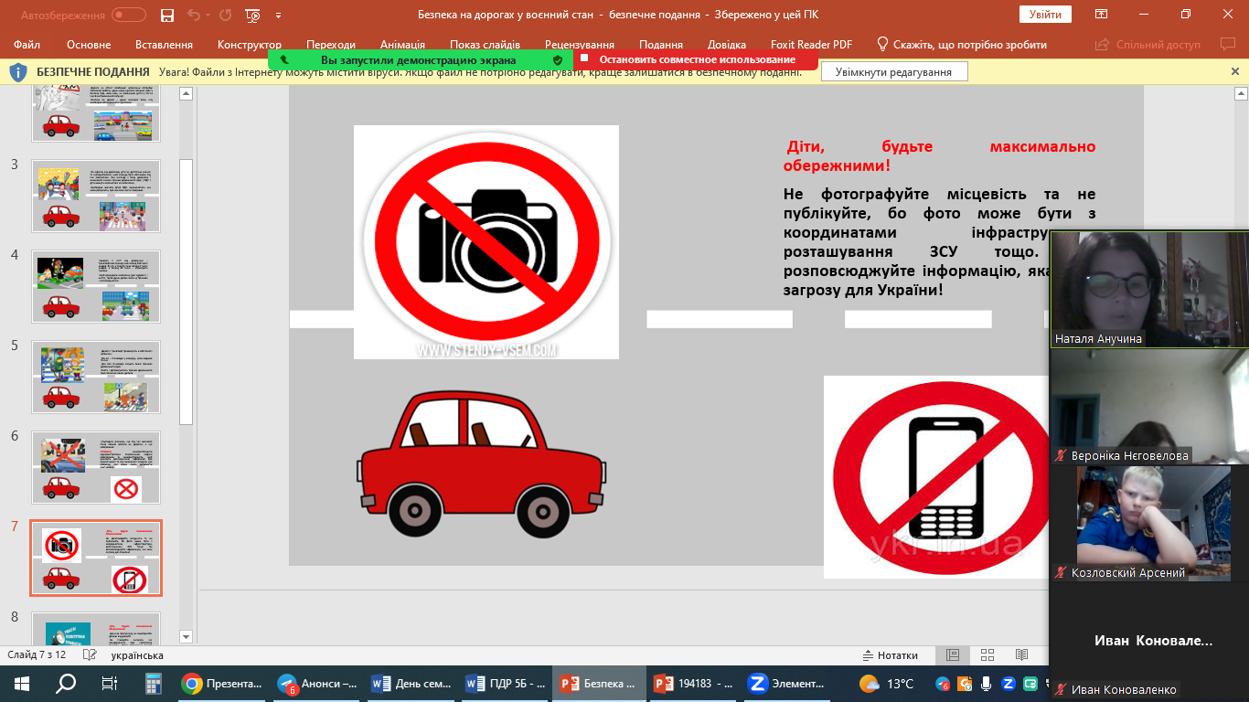Select slide 7 thumbnail

[96, 558]
